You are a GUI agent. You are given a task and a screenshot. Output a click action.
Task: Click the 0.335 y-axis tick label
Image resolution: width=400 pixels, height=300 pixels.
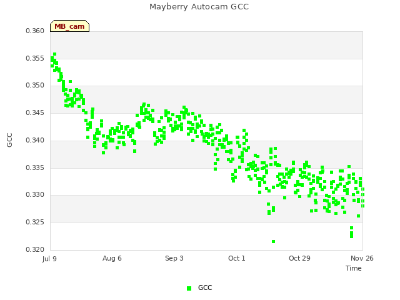(x=35, y=168)
